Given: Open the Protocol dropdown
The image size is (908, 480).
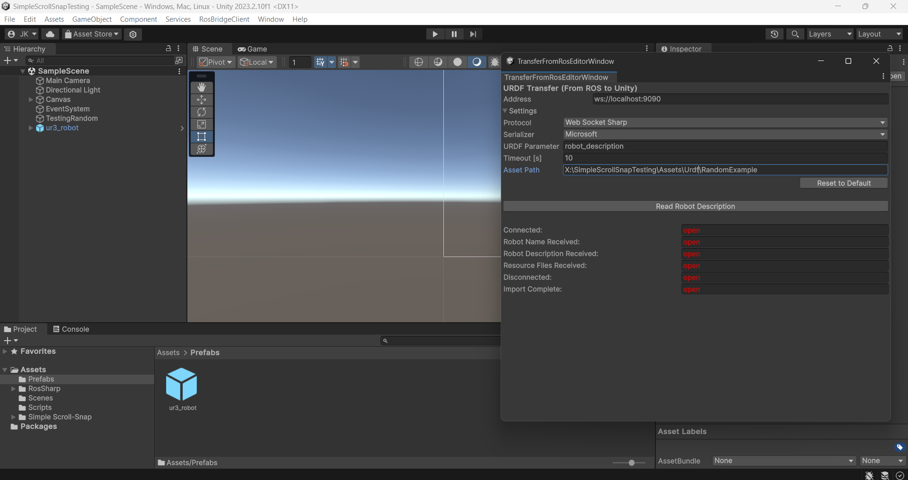Looking at the screenshot, I should [x=725, y=122].
